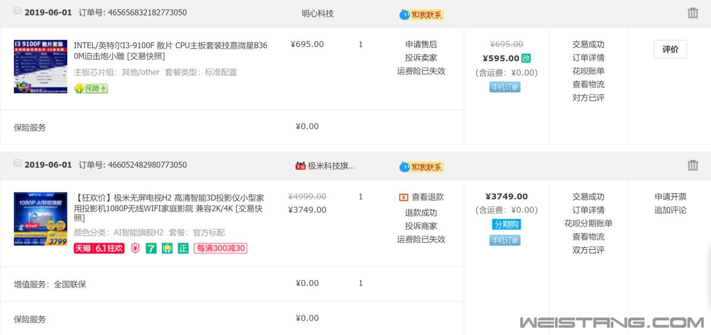This screenshot has width=711, height=335.
Task: Click 交易成功 status of the projector order
Action: (x=588, y=197)
